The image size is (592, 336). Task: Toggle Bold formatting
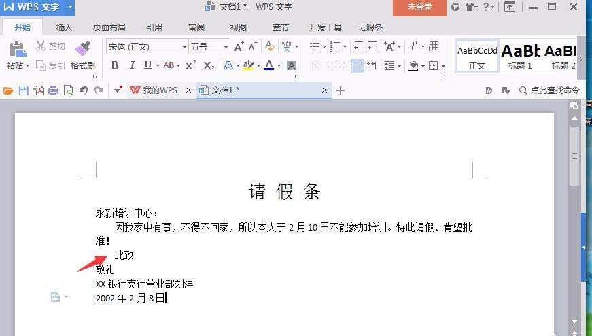(115, 65)
